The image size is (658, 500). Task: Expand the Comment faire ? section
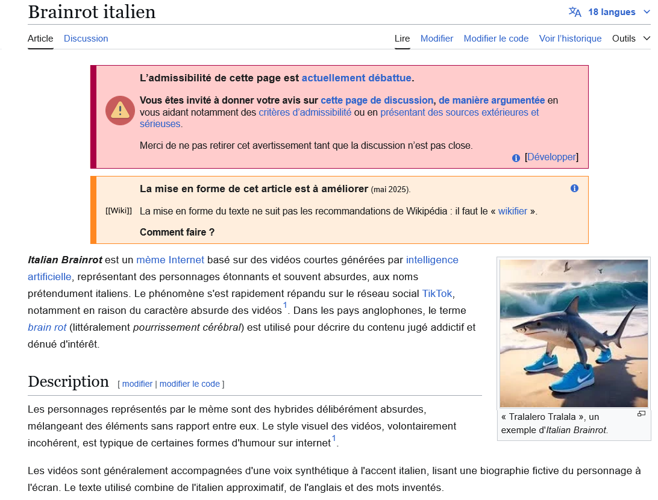pyautogui.click(x=177, y=233)
